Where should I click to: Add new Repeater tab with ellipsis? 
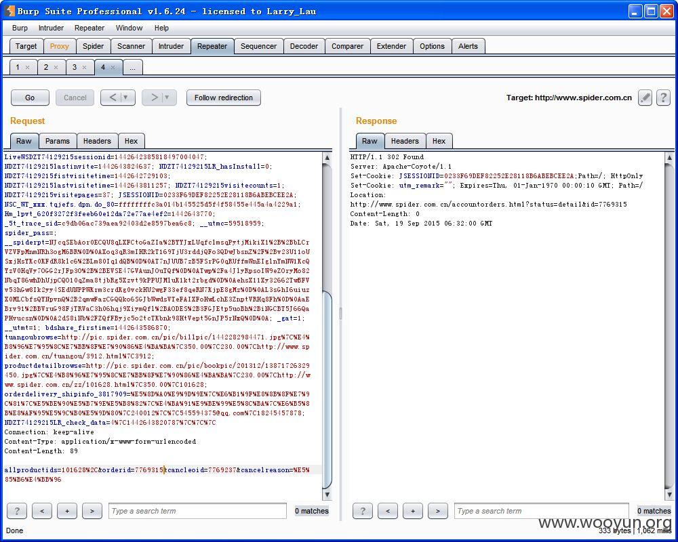133,68
